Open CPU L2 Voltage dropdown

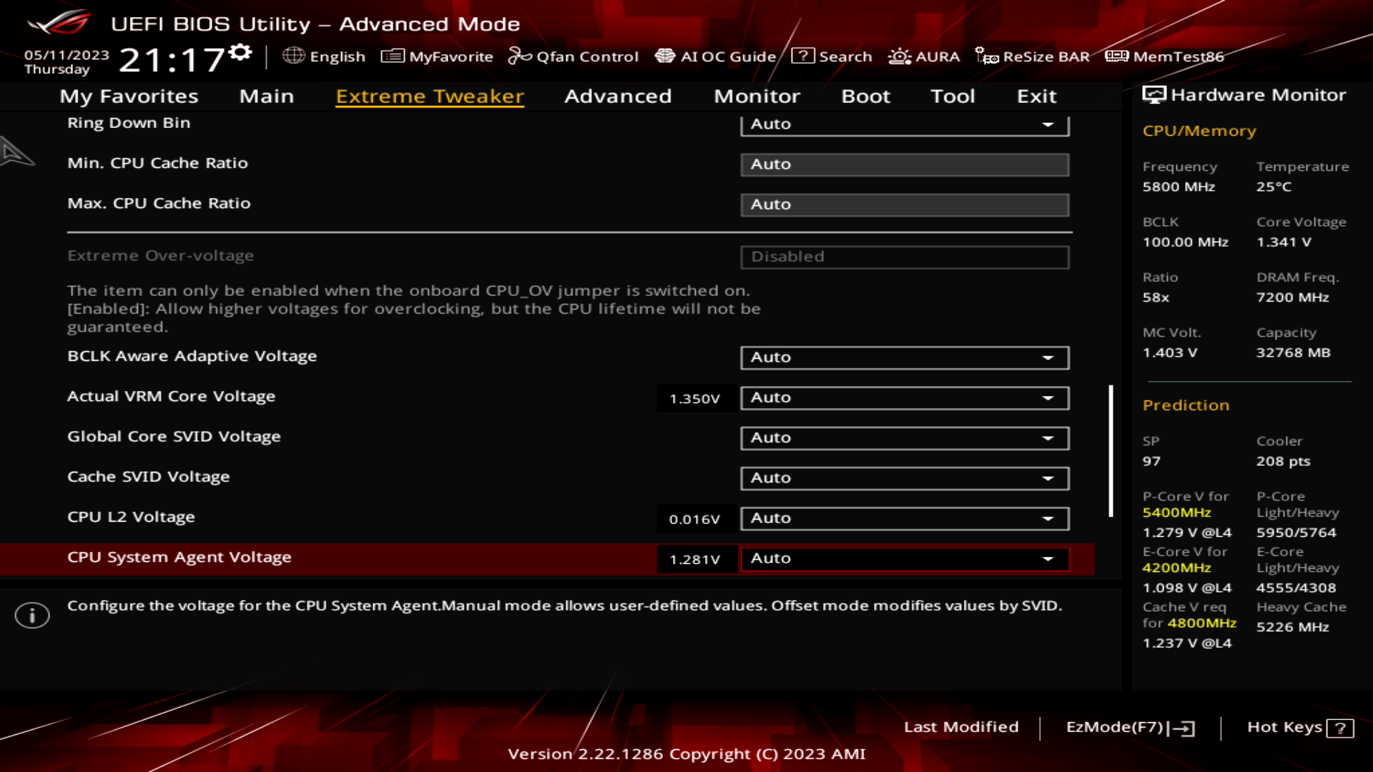click(x=905, y=518)
